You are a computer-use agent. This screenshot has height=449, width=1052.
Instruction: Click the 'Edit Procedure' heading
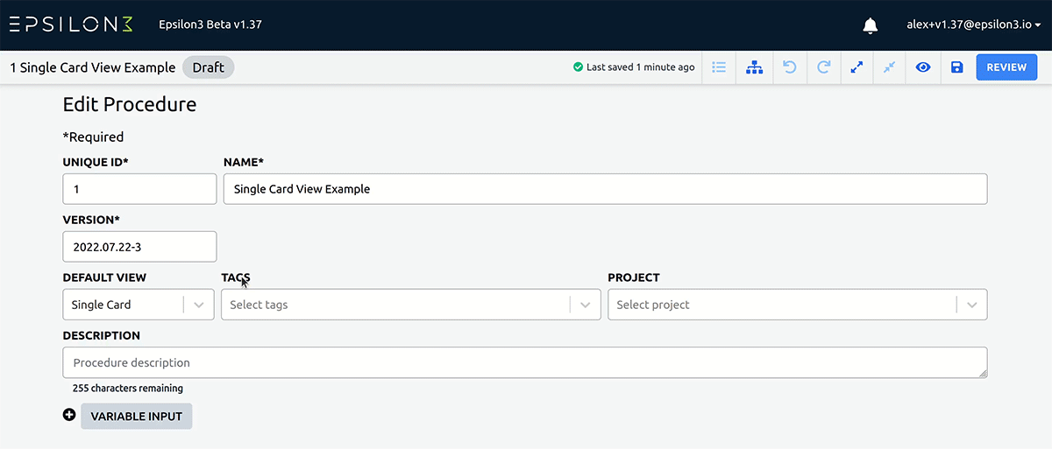130,105
